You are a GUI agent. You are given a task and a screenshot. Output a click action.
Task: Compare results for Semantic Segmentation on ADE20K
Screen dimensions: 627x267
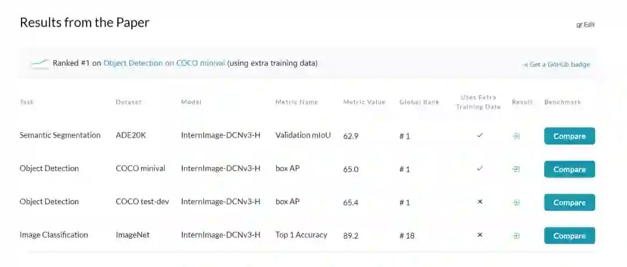(569, 136)
